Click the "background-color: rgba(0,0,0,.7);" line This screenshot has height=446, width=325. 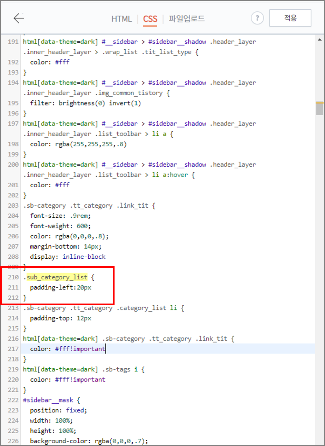89,441
